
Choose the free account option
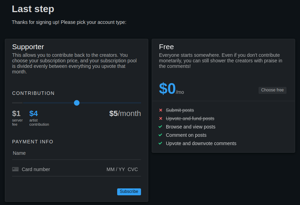(x=272, y=90)
